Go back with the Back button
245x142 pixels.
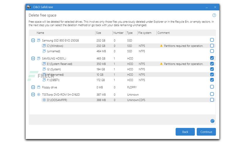(x=185, y=132)
